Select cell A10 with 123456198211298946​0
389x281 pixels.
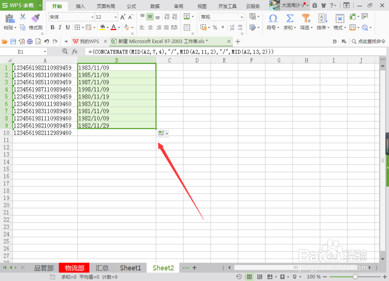(x=45, y=133)
